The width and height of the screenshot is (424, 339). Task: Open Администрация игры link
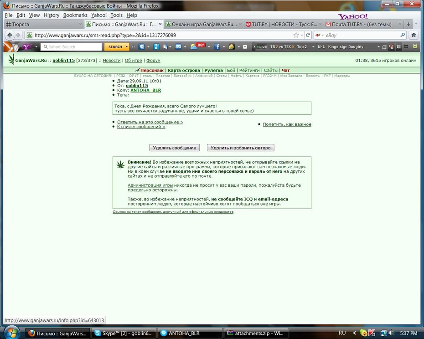(x=150, y=185)
